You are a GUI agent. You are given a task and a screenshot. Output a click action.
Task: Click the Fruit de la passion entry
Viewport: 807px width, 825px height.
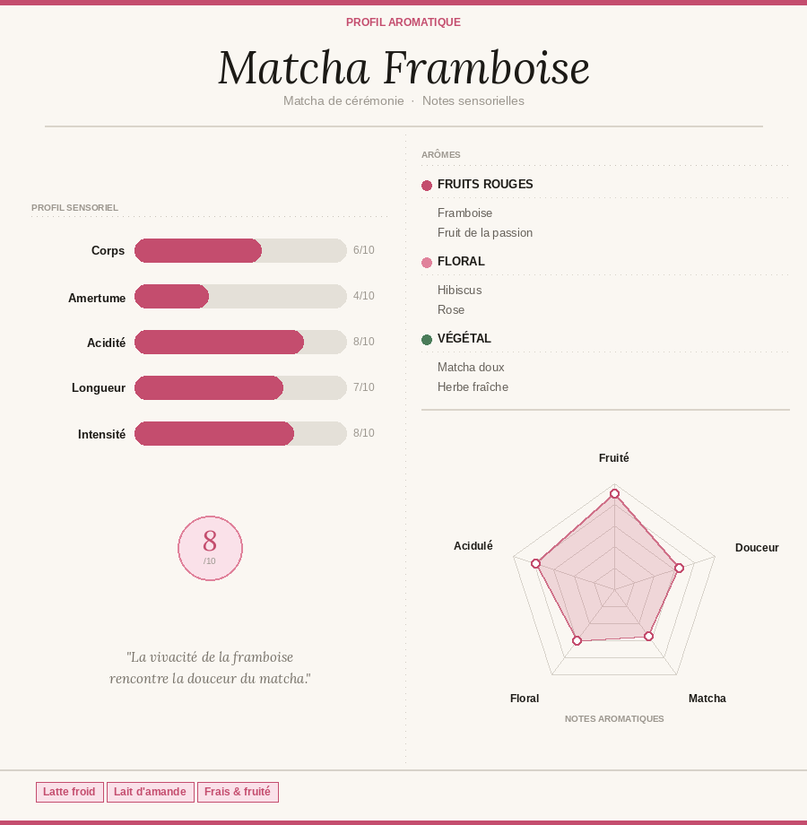tap(484, 233)
